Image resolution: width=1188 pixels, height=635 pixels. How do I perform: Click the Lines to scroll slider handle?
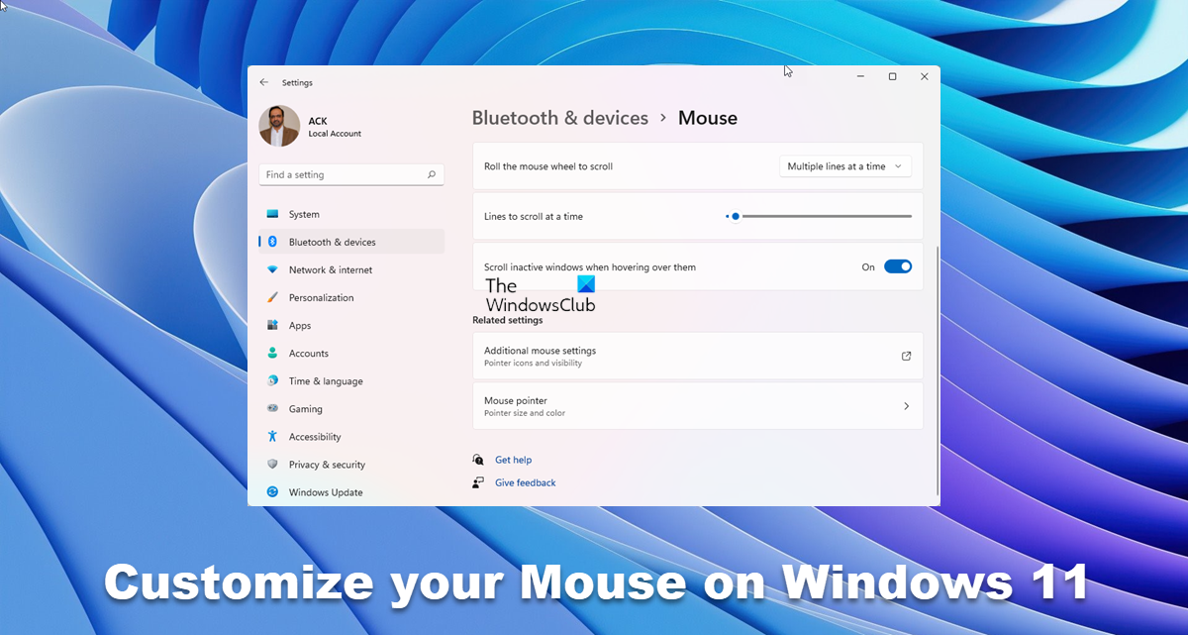[x=736, y=216]
